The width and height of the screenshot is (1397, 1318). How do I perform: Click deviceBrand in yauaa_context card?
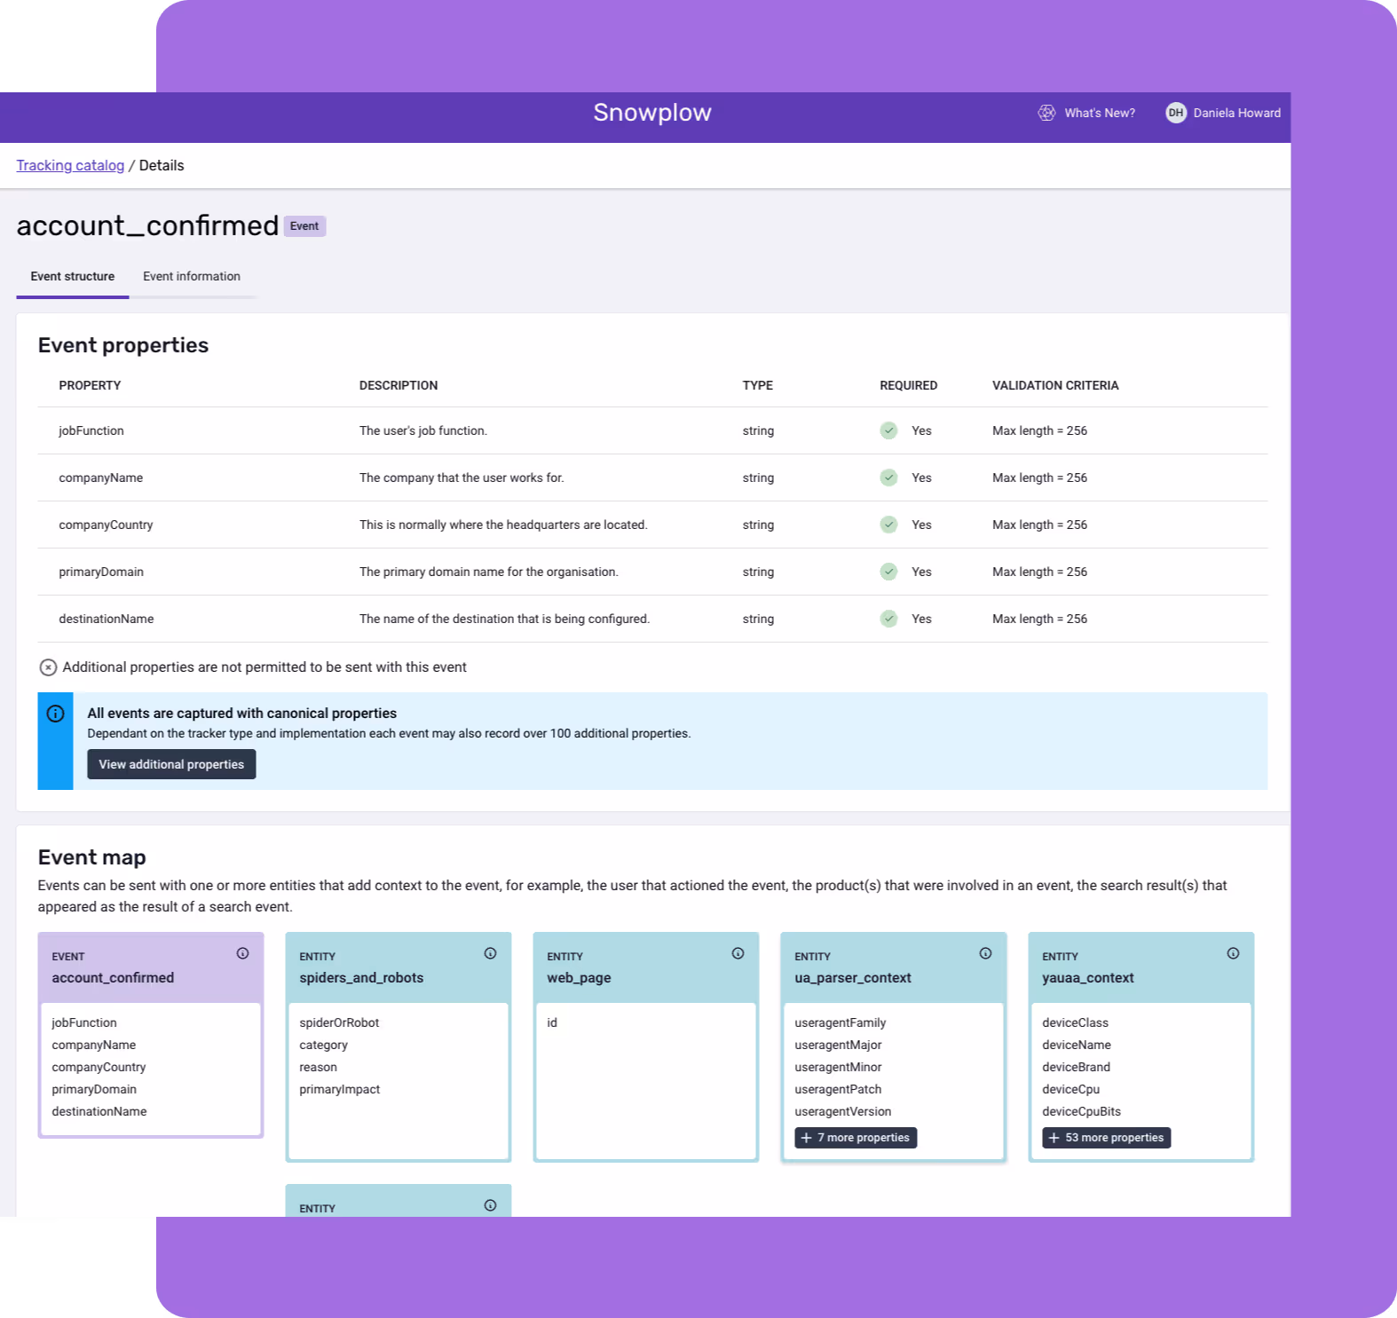pyautogui.click(x=1076, y=1067)
